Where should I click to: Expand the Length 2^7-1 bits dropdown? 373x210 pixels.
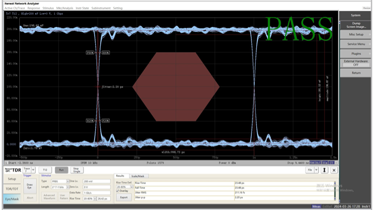(68, 187)
